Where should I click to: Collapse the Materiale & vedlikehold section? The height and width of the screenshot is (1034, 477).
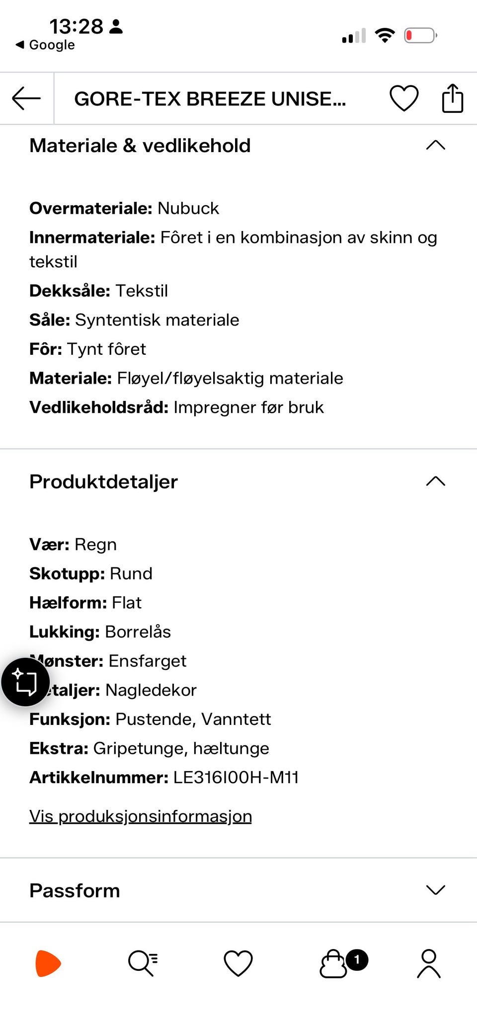click(436, 145)
